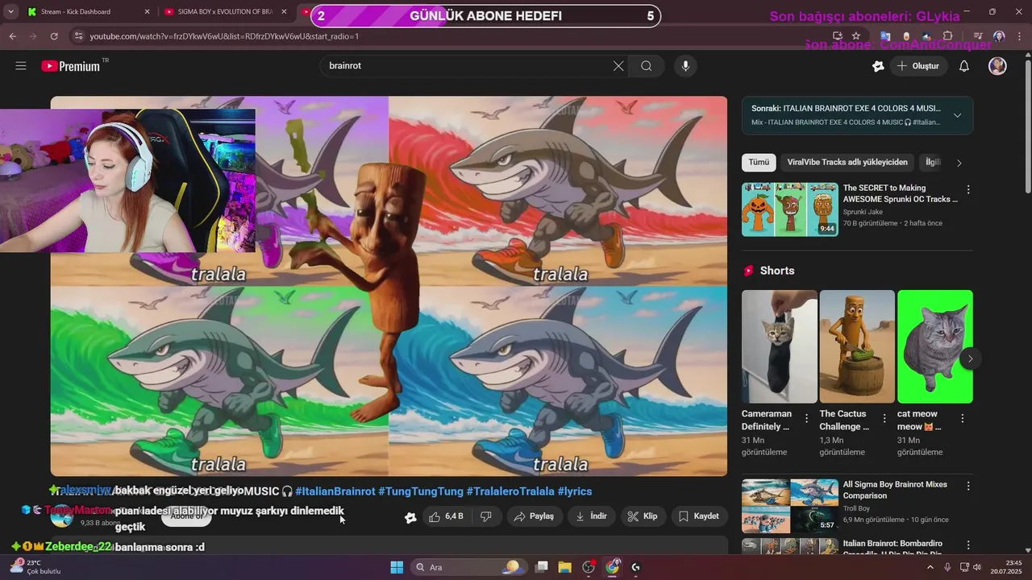Open options for All Sigma Boy Brainrot Mixes
Viewport: 1032px width, 580px height.
coord(968,487)
